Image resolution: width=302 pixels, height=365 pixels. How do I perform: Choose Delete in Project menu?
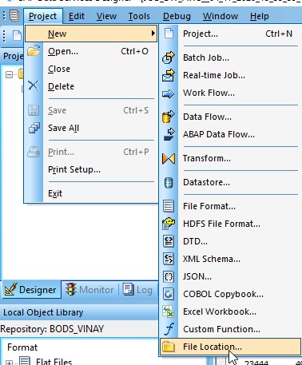91,86
